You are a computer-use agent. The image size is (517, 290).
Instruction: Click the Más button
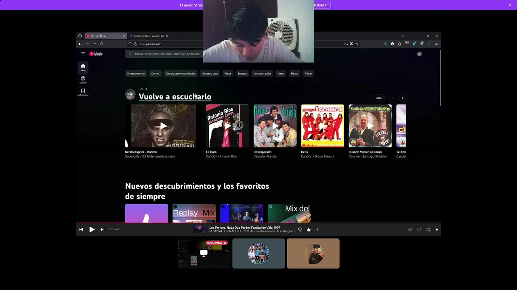pos(379,98)
